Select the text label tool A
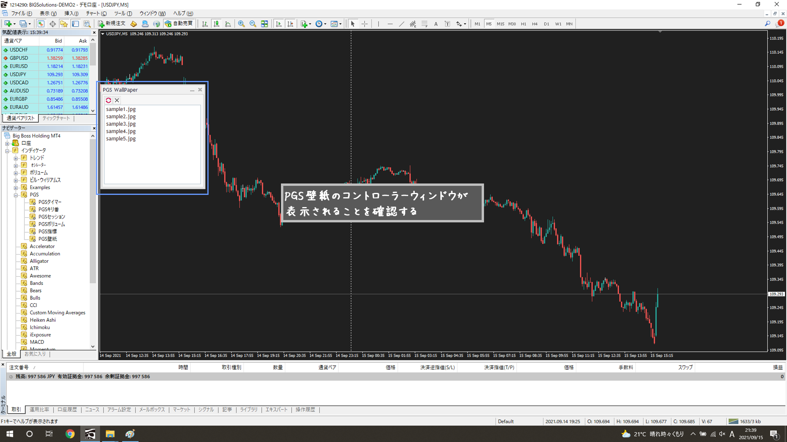The image size is (787, 442). tap(436, 24)
